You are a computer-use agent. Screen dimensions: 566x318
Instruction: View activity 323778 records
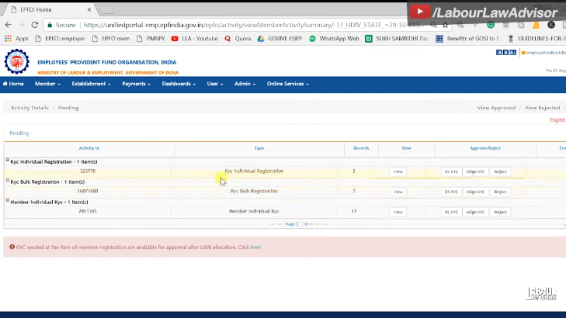click(x=398, y=171)
